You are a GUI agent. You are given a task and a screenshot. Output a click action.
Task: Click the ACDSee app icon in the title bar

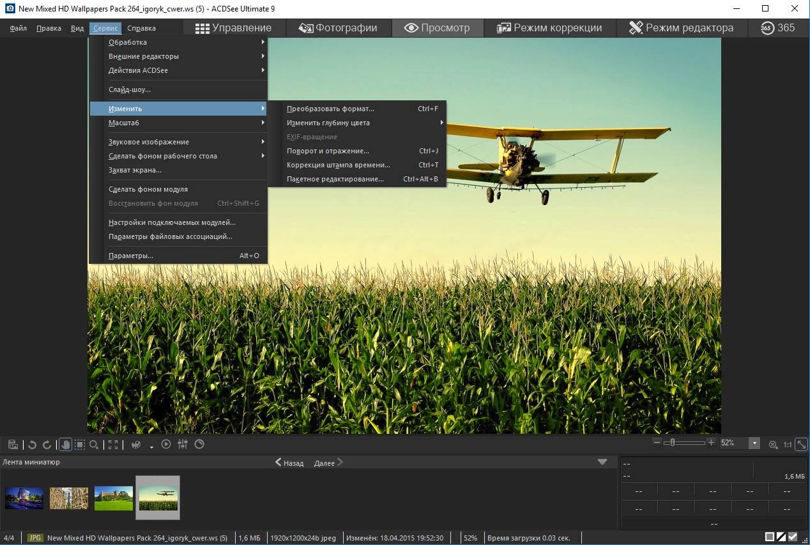[x=10, y=9]
